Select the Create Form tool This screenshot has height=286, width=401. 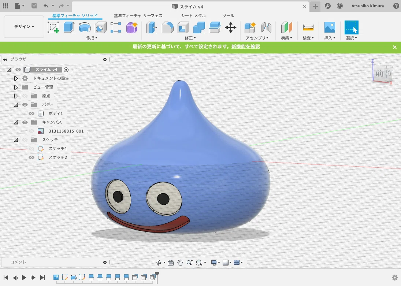click(x=132, y=27)
